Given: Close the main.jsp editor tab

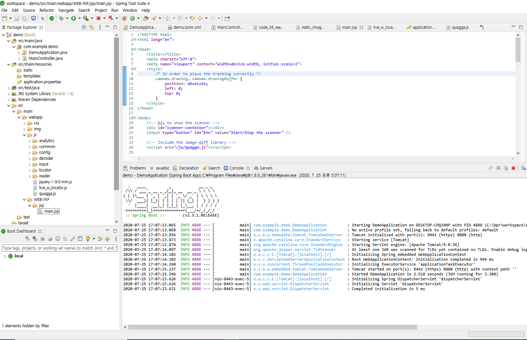Looking at the screenshot, I should tap(361, 27).
